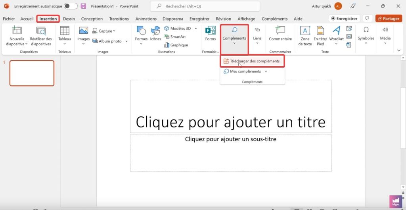Open Réutiliser des diapositives
406x210 pixels.
[x=41, y=36]
